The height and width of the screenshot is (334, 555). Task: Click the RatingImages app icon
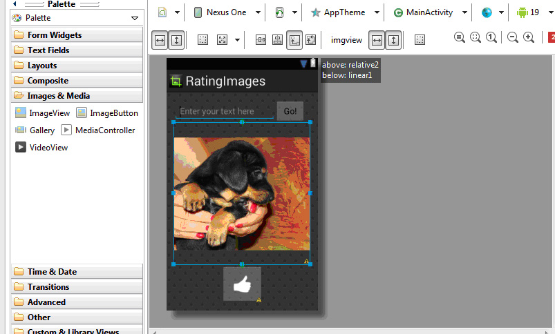(176, 81)
